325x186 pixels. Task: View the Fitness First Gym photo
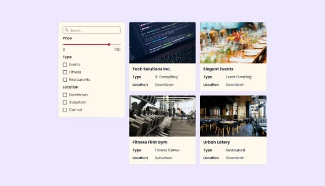(x=162, y=116)
